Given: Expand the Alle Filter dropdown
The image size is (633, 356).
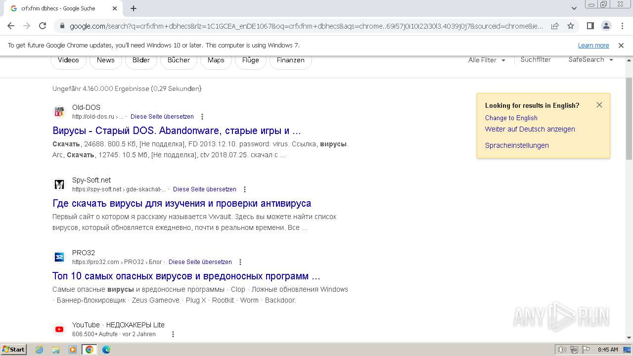Looking at the screenshot, I should tap(487, 60).
